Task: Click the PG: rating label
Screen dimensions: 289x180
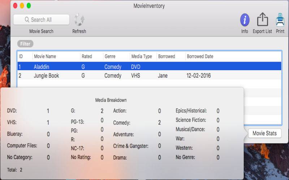Action: pyautogui.click(x=74, y=131)
